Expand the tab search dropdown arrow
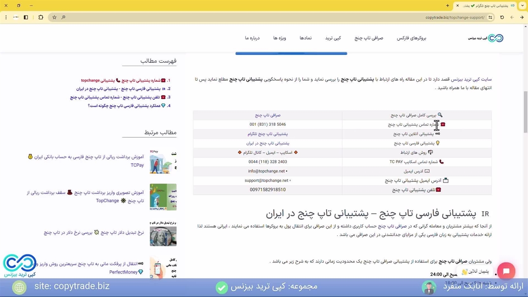The image size is (528, 297). (522, 6)
